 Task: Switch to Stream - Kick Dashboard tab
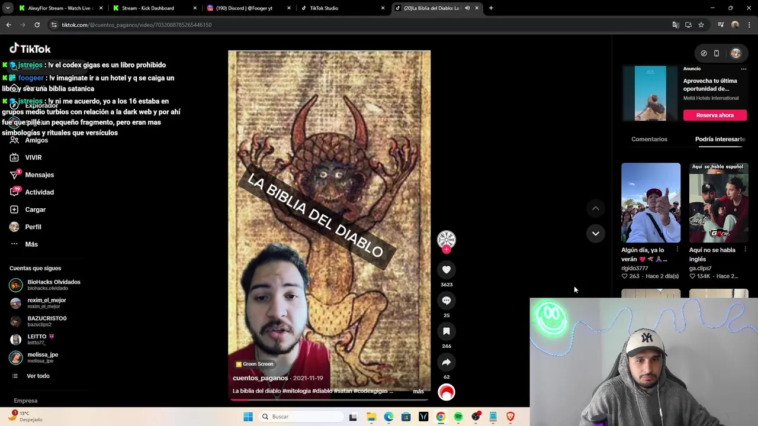pyautogui.click(x=154, y=8)
